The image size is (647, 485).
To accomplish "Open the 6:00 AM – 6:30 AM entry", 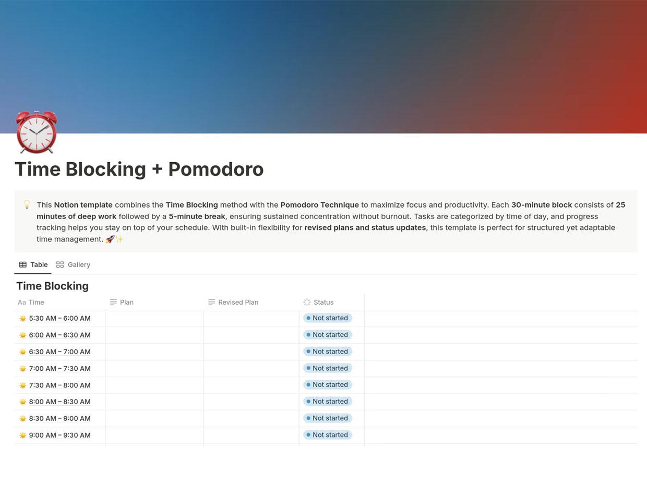I will tap(59, 335).
